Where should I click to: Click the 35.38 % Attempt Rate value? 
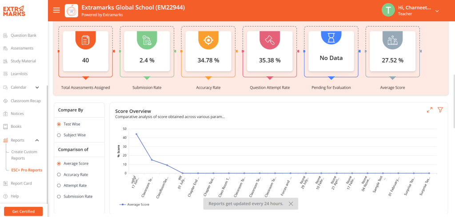click(x=270, y=60)
